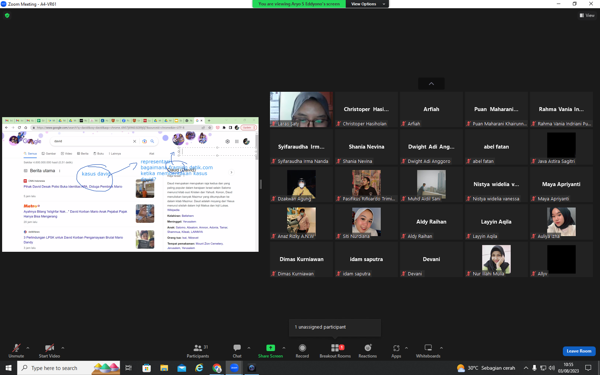Switch layout with View button

587,15
